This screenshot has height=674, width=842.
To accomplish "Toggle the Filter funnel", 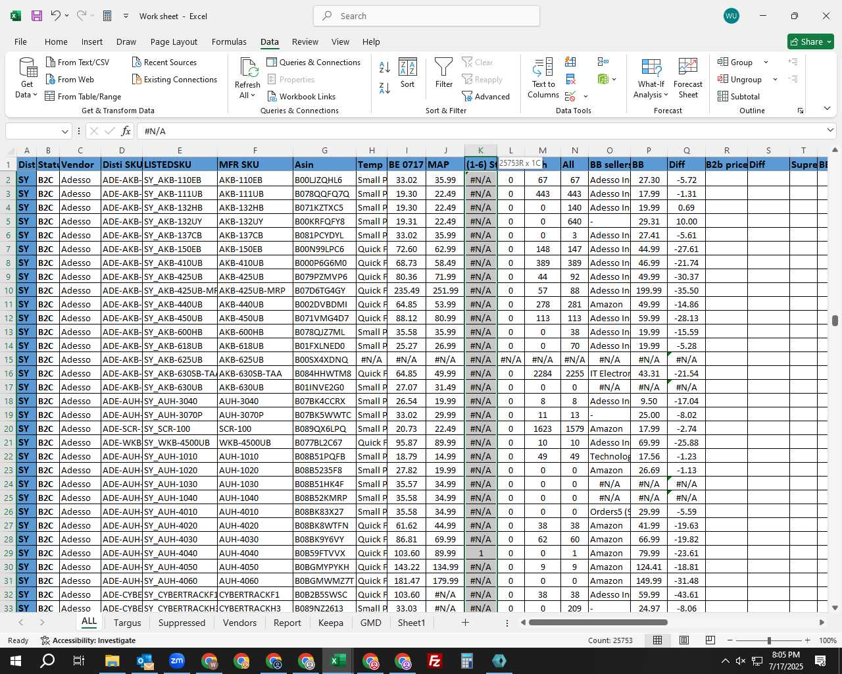I will click(x=444, y=73).
